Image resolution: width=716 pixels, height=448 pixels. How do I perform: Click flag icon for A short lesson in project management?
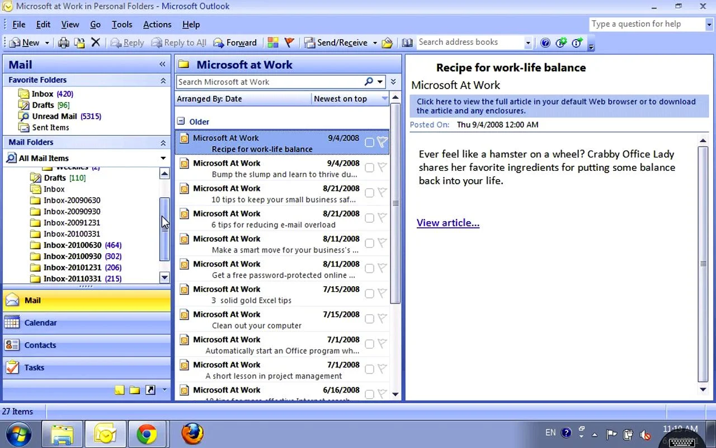tap(382, 369)
